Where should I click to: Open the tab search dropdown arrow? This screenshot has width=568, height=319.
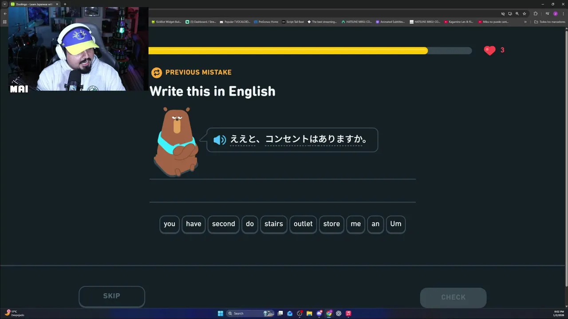pos(5,4)
